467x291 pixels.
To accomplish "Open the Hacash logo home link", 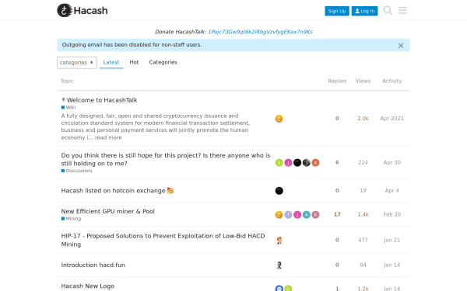I will pyautogui.click(x=83, y=10).
